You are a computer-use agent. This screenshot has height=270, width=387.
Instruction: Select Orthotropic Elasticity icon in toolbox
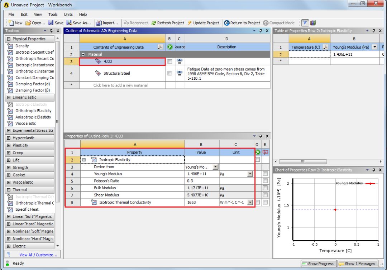(x=10, y=111)
